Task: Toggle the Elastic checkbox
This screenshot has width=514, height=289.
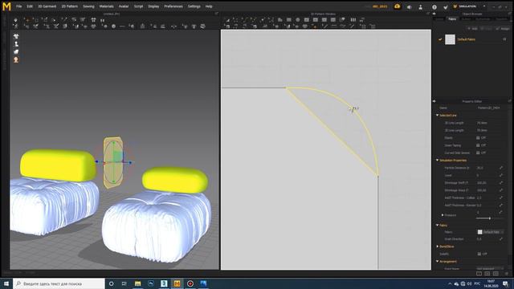Action: (478, 138)
